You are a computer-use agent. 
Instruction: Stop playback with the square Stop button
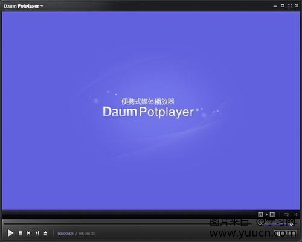pos(21,233)
